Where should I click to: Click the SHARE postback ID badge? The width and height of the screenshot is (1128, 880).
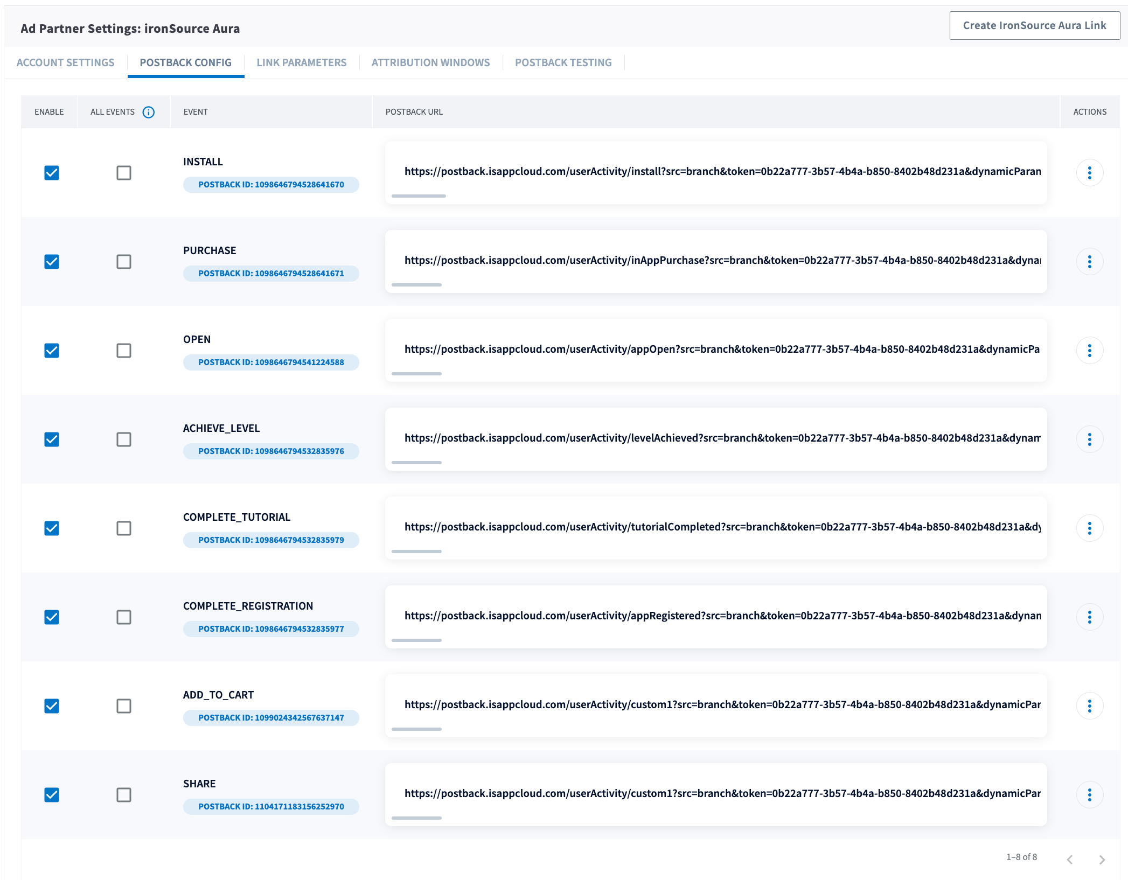pos(271,807)
